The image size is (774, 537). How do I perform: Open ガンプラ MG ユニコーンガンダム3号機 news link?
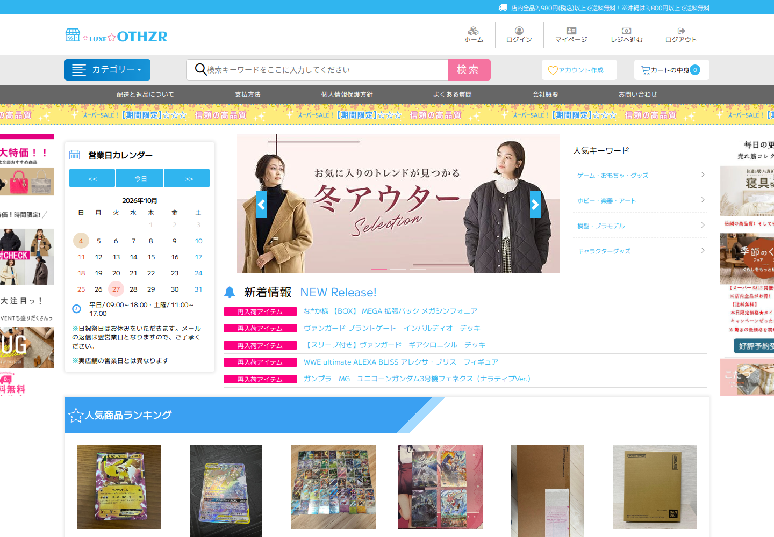coord(417,379)
